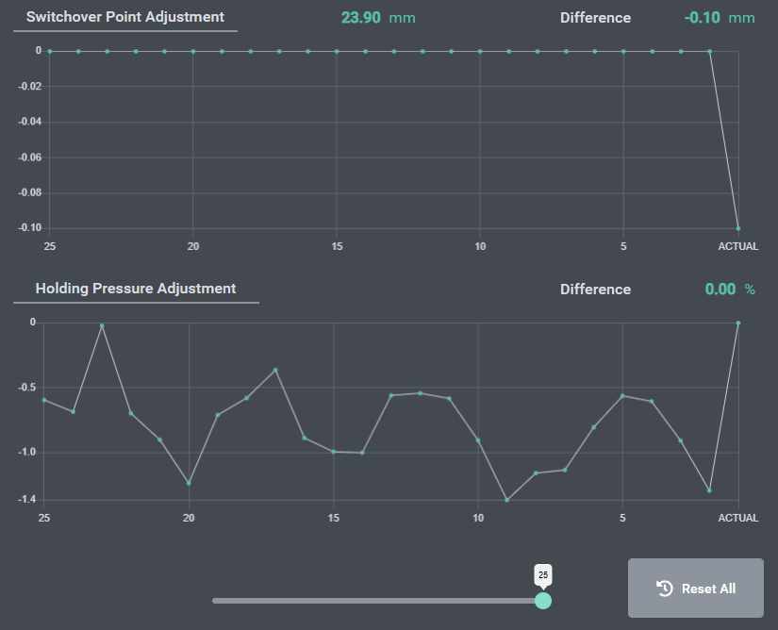Click the cycle 20 dip in holding pressure chart
The image size is (778, 630).
(189, 483)
